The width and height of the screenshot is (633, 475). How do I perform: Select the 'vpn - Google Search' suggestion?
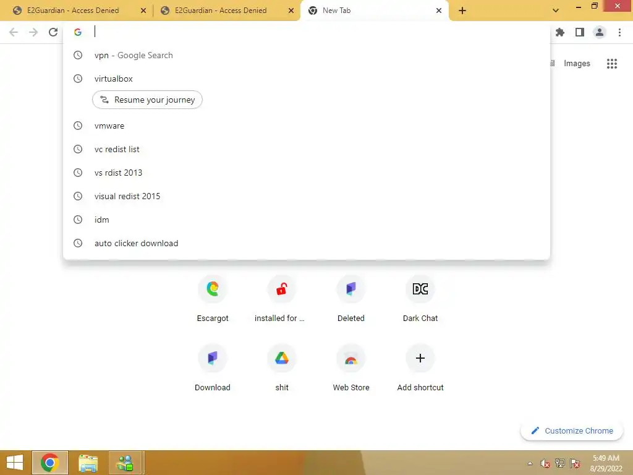307,55
